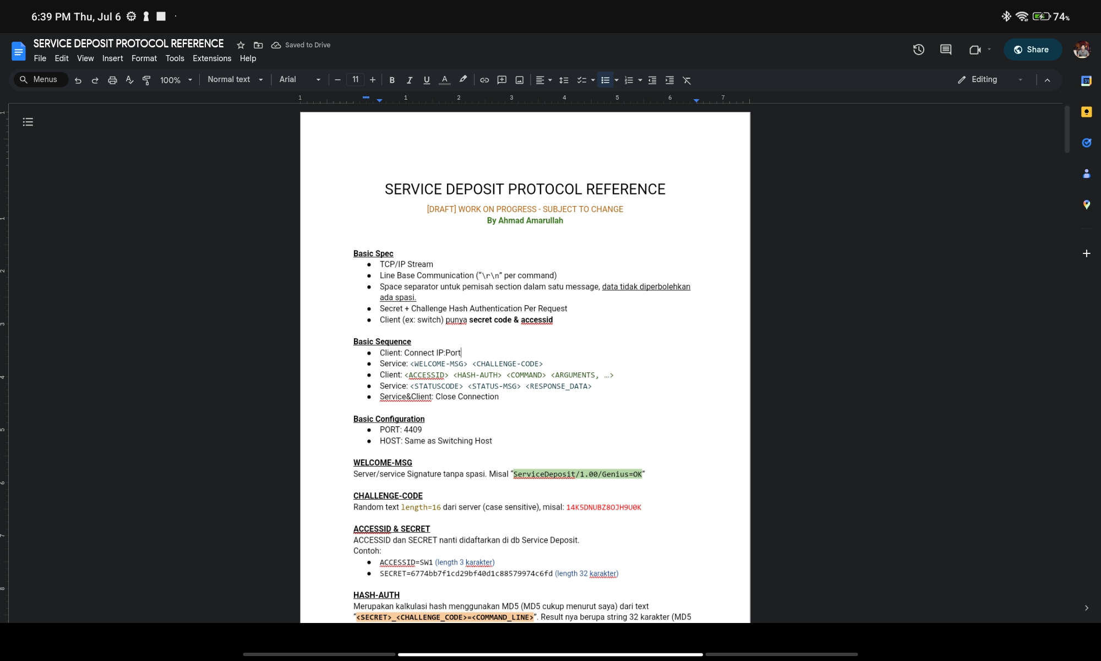Open the Insert menu
Image resolution: width=1101 pixels, height=661 pixels.
tap(112, 58)
